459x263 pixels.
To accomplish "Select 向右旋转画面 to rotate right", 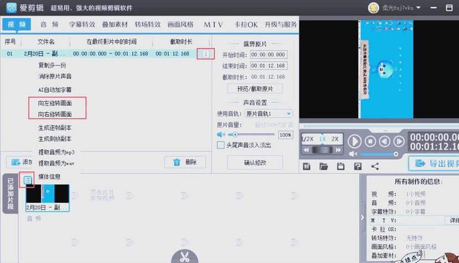I will click(x=55, y=114).
